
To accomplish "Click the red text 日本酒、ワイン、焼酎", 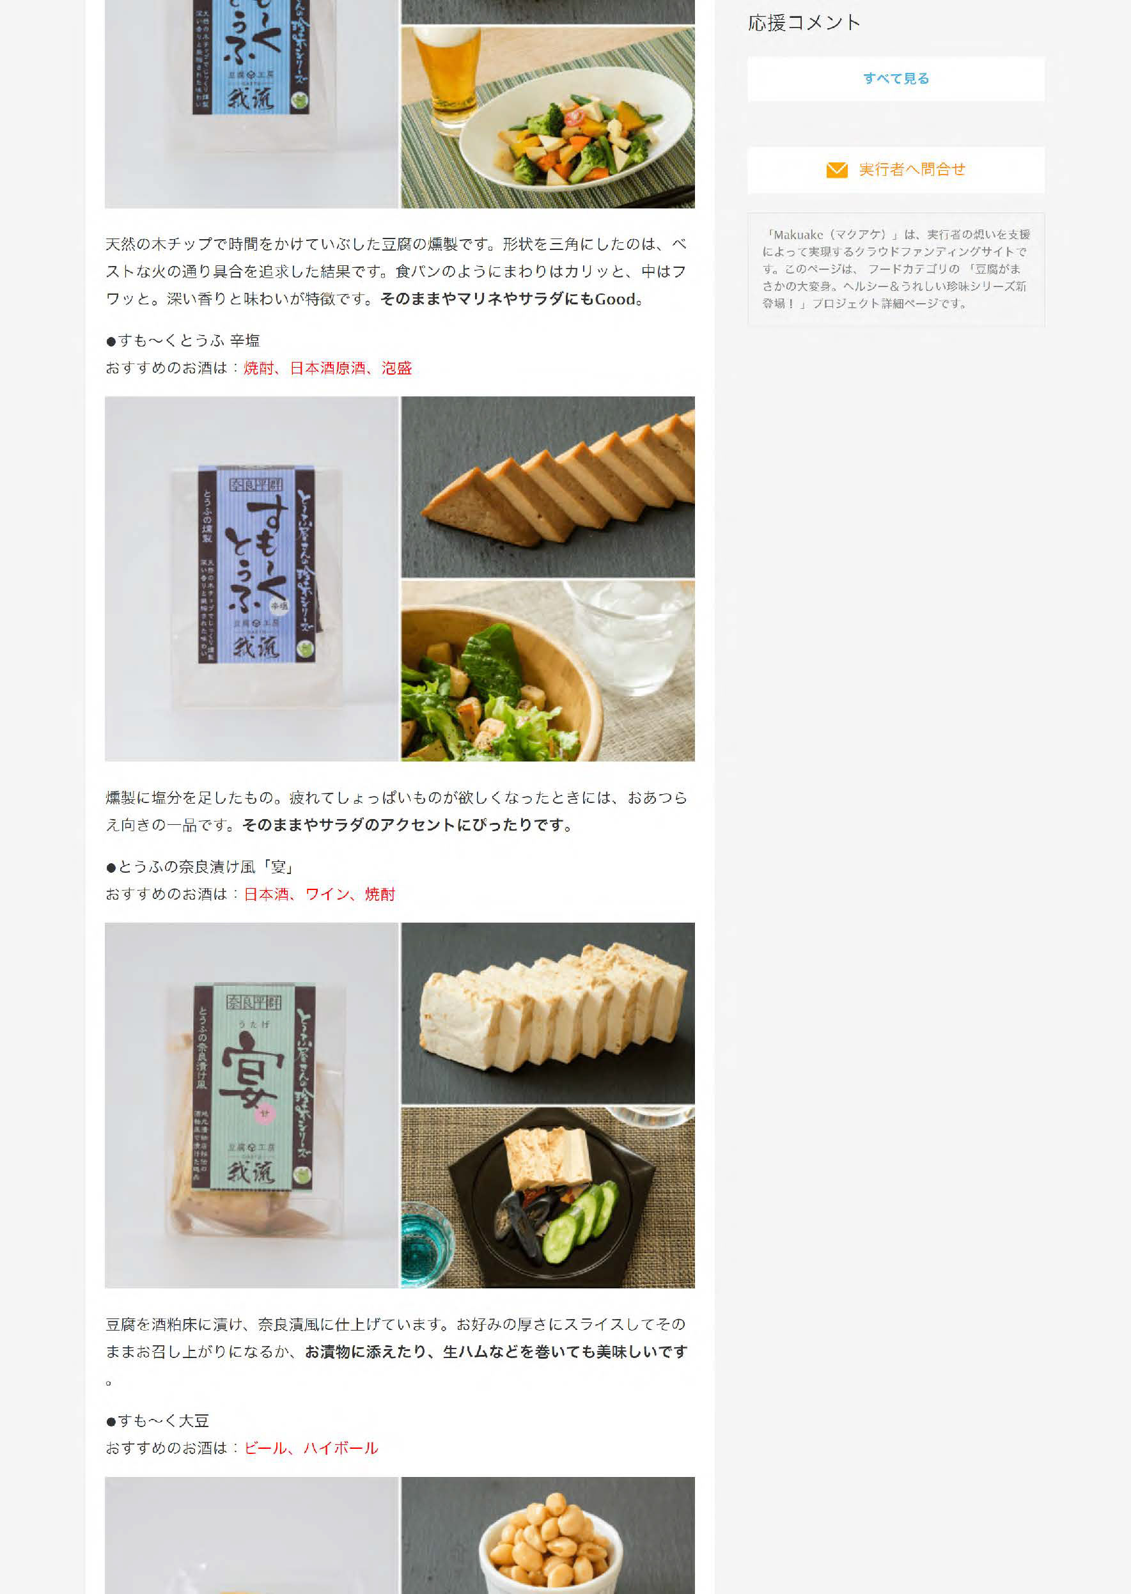I will (x=319, y=893).
